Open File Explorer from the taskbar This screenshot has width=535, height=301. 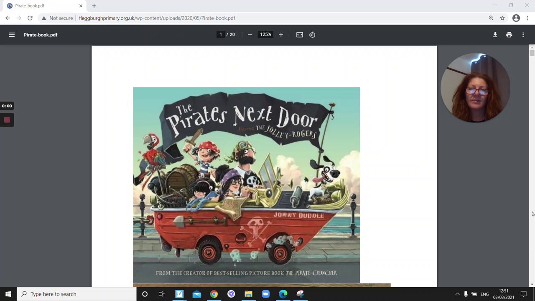248,294
